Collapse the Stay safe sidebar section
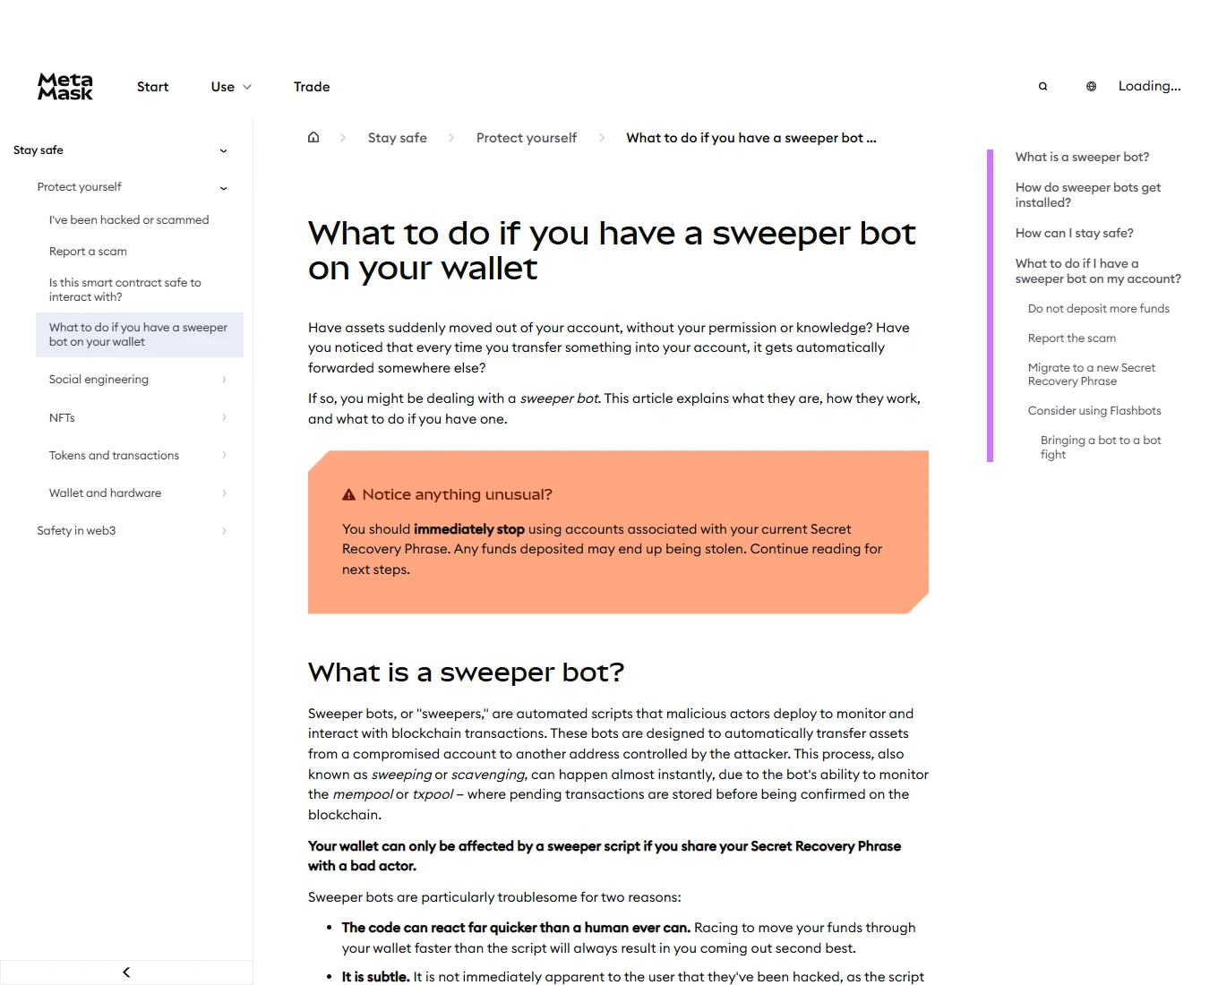Viewport: 1218px width, 985px height. click(223, 150)
